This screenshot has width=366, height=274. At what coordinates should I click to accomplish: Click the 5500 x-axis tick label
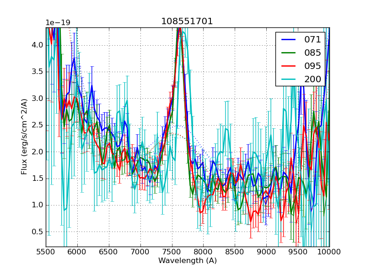46,252
